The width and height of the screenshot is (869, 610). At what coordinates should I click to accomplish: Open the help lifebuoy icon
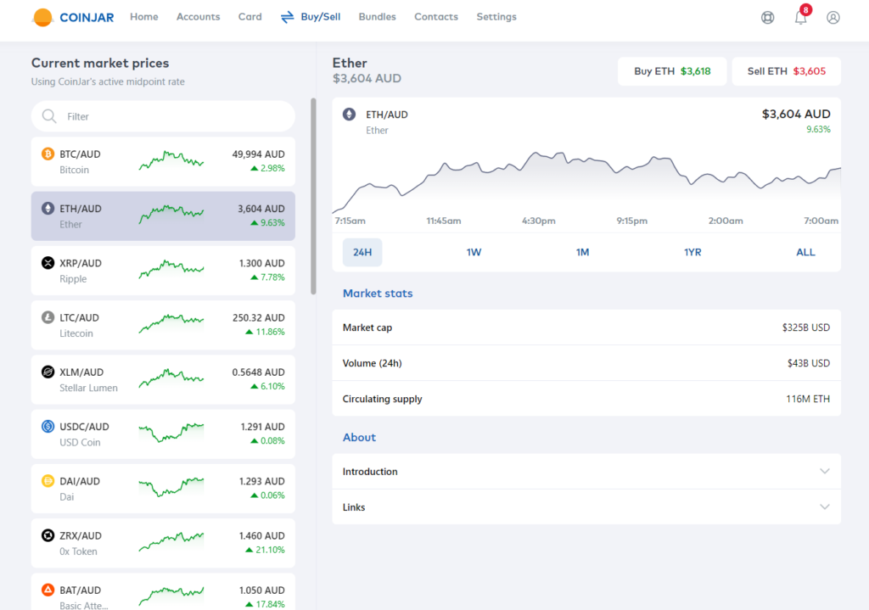pos(768,18)
